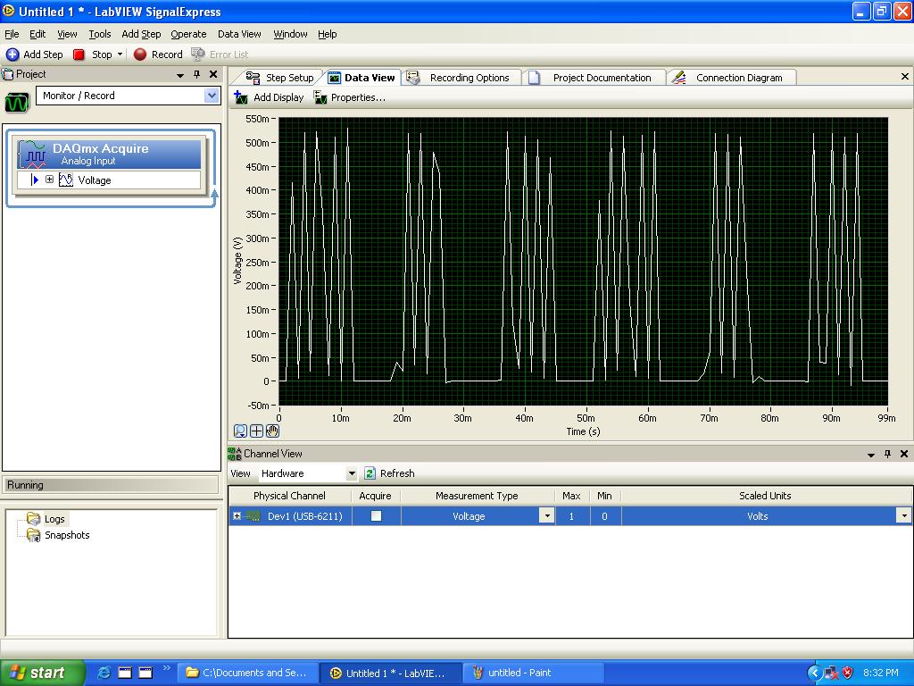Open the Hardware view dropdown
914x686 pixels.
tap(352, 473)
